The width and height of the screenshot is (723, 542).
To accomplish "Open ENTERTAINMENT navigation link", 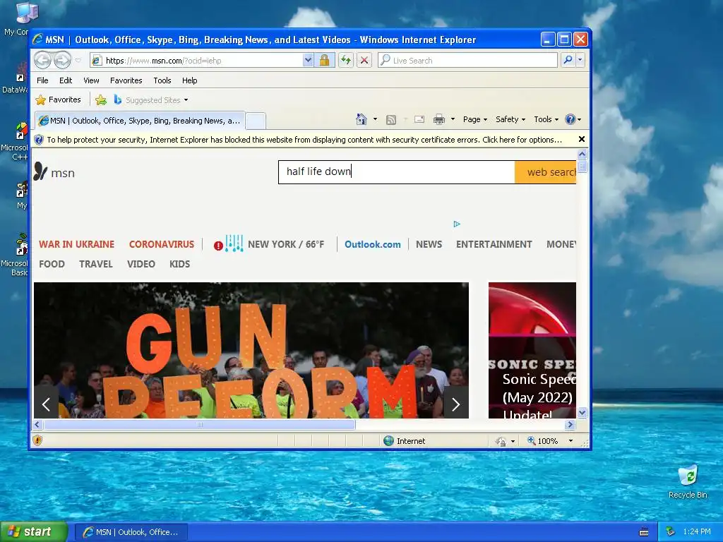I will (x=494, y=244).
